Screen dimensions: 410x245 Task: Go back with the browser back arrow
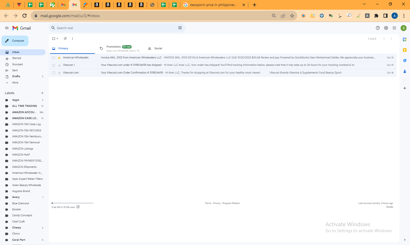[x=6, y=16]
